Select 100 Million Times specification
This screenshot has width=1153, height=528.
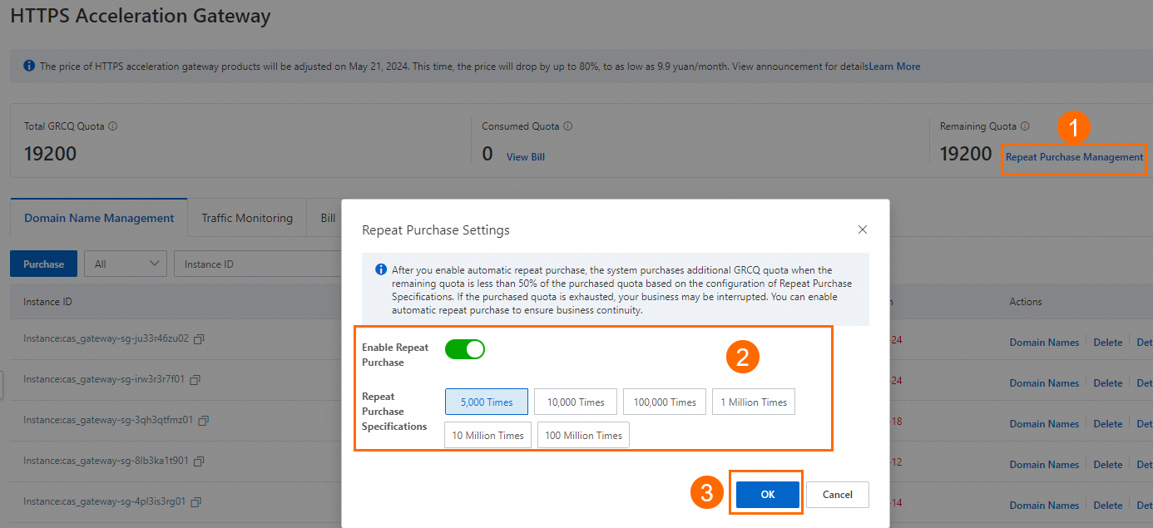coord(583,435)
